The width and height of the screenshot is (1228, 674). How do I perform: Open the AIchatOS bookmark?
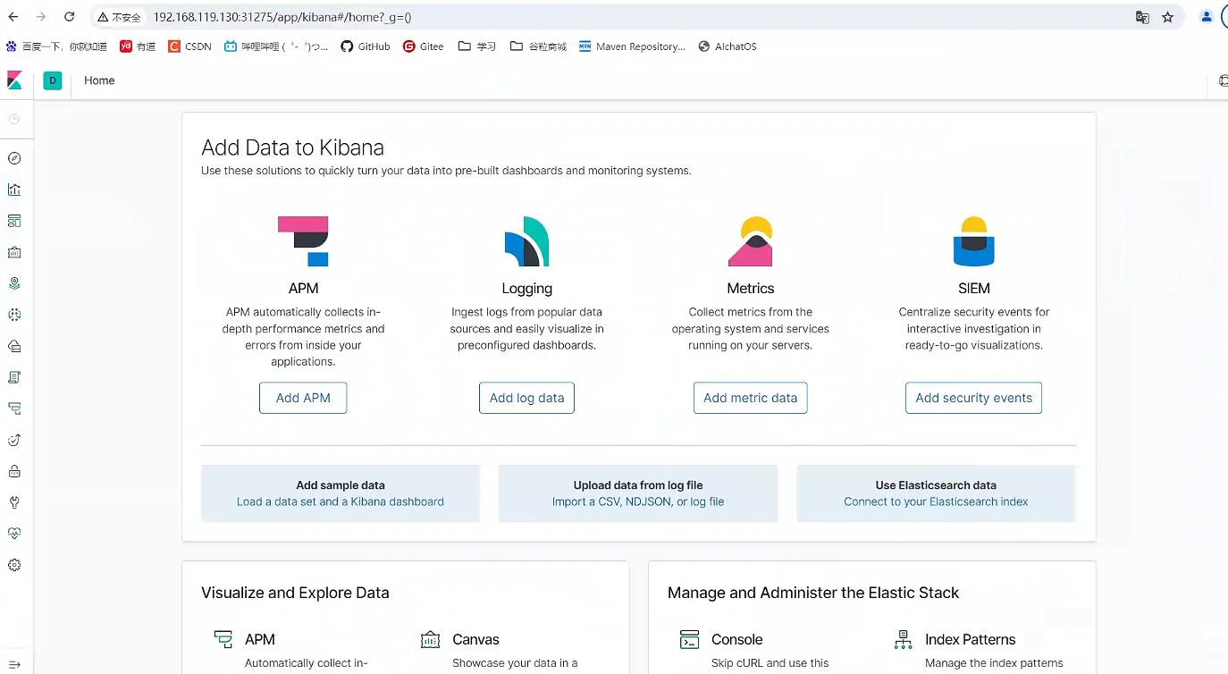pos(728,46)
